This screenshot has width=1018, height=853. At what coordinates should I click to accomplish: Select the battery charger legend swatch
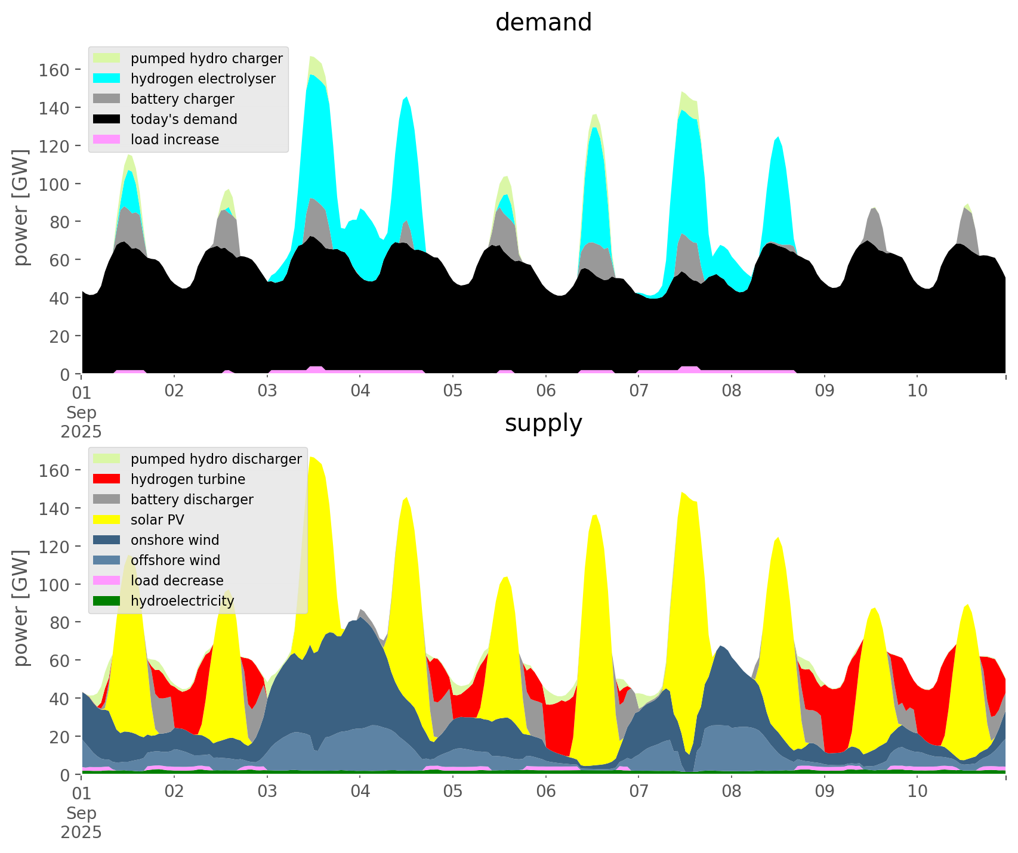click(107, 99)
